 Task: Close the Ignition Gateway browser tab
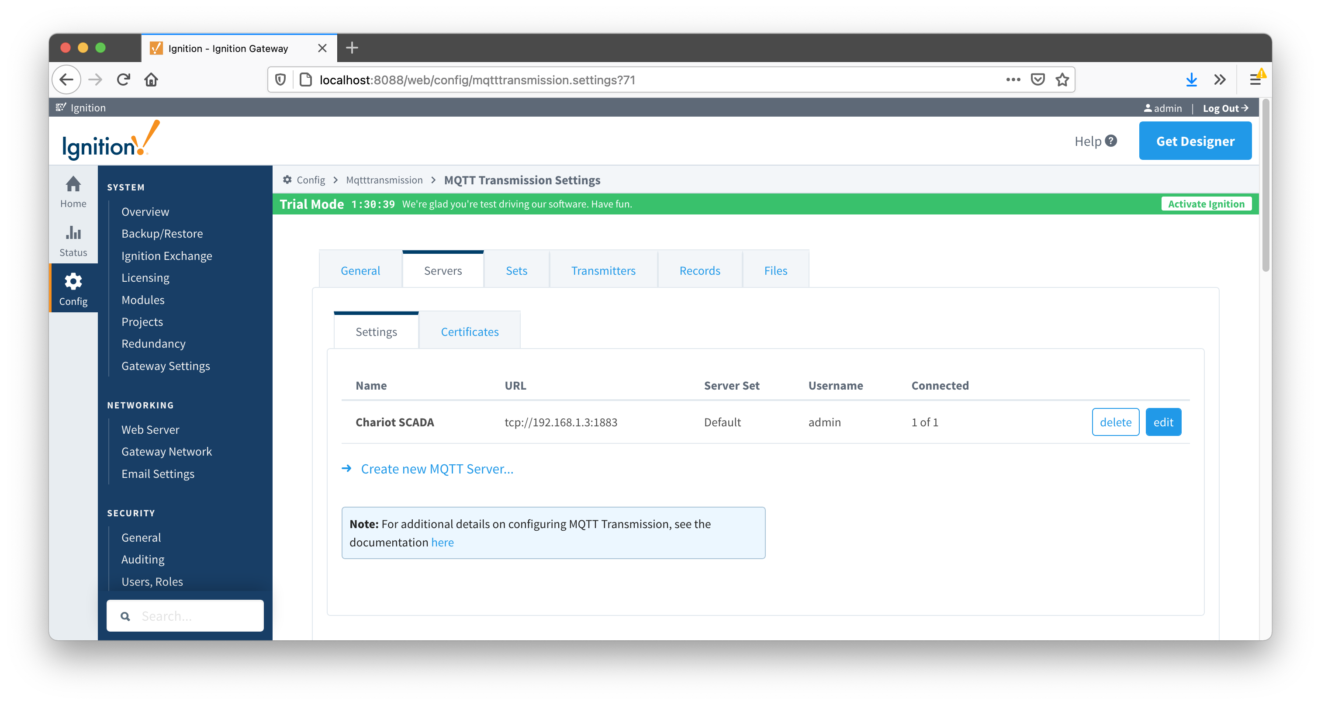tap(322, 48)
